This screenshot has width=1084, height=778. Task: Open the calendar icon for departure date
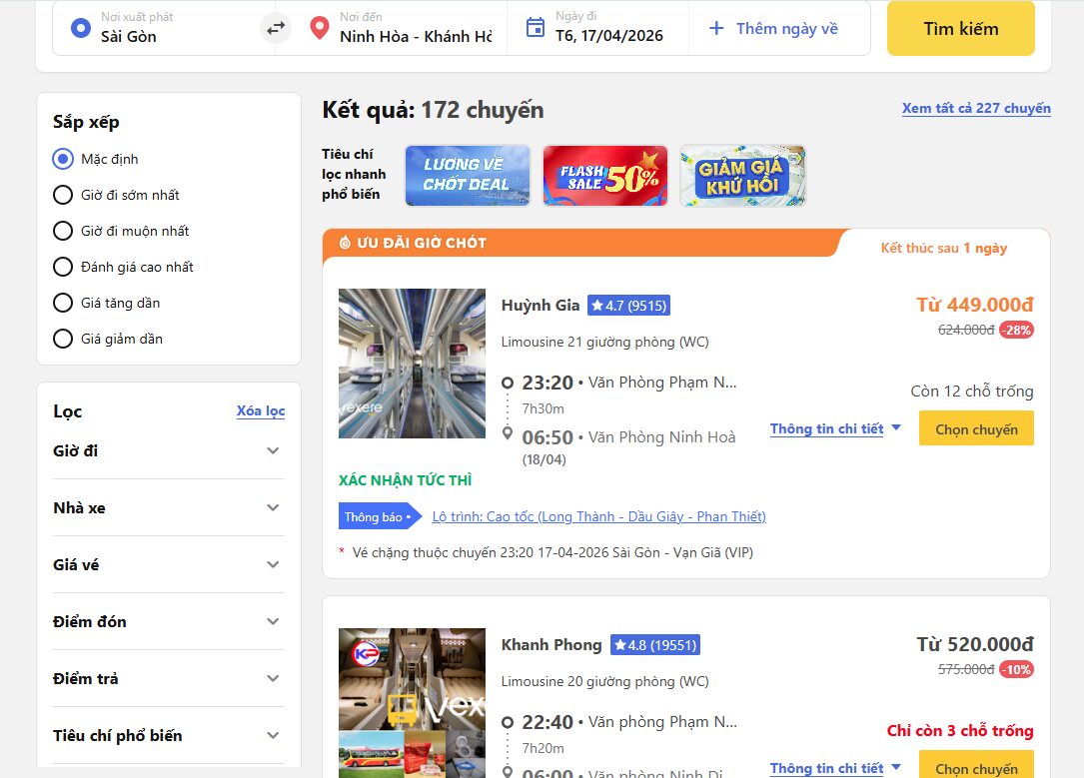536,28
